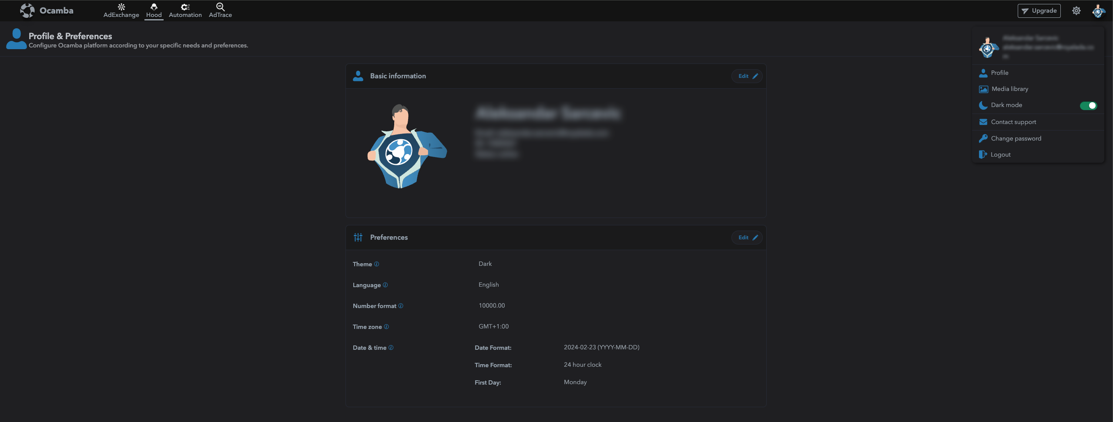Click the user avatar in top bar
The height and width of the screenshot is (422, 1113).
pos(1098,11)
